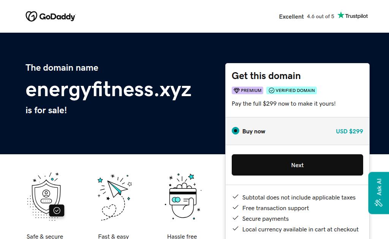
Task: Click the Fast & easy paper plane illustration
Action: (x=115, y=197)
